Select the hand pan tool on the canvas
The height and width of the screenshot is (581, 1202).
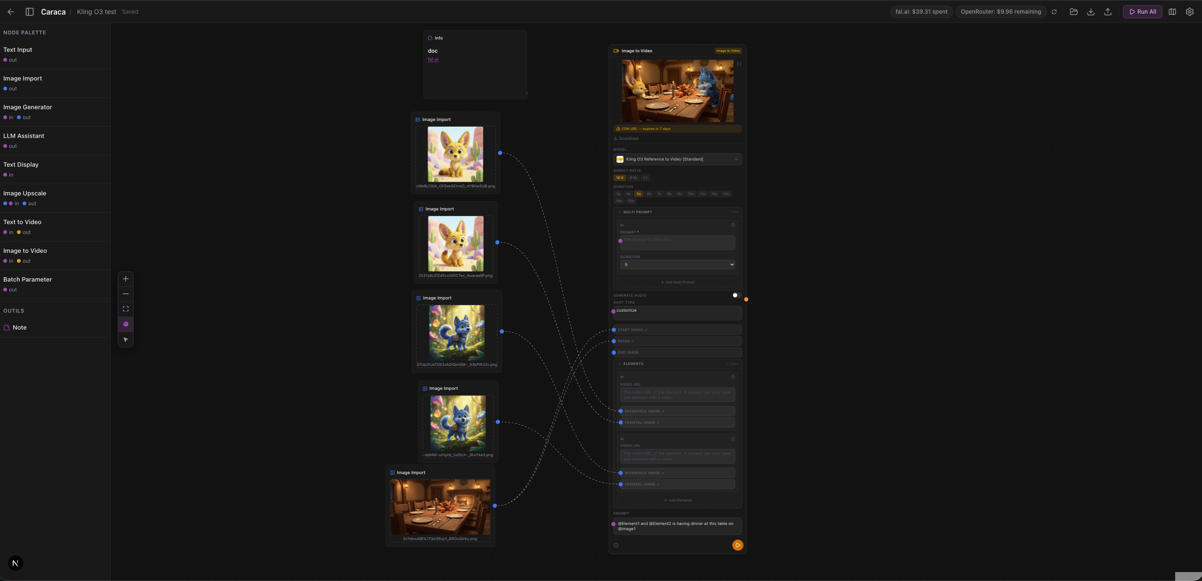tap(126, 324)
